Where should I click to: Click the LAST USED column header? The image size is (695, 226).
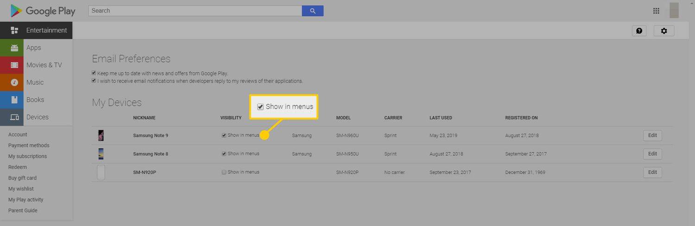441,118
